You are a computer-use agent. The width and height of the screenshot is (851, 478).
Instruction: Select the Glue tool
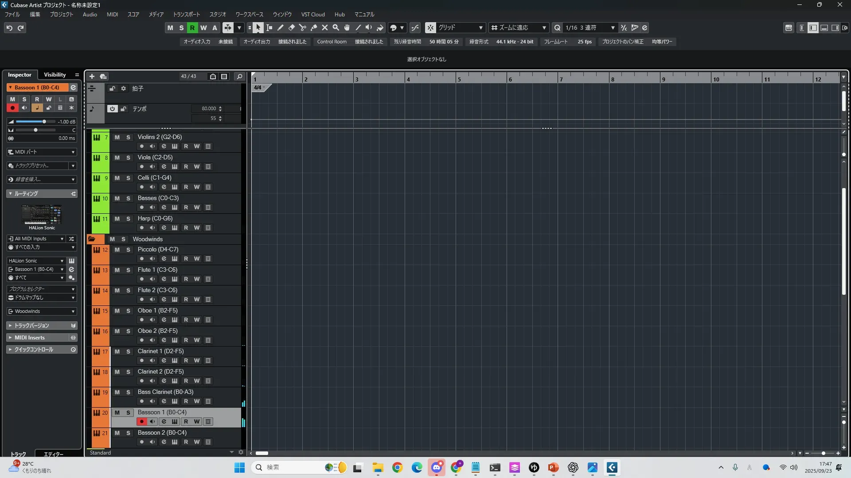(x=314, y=28)
